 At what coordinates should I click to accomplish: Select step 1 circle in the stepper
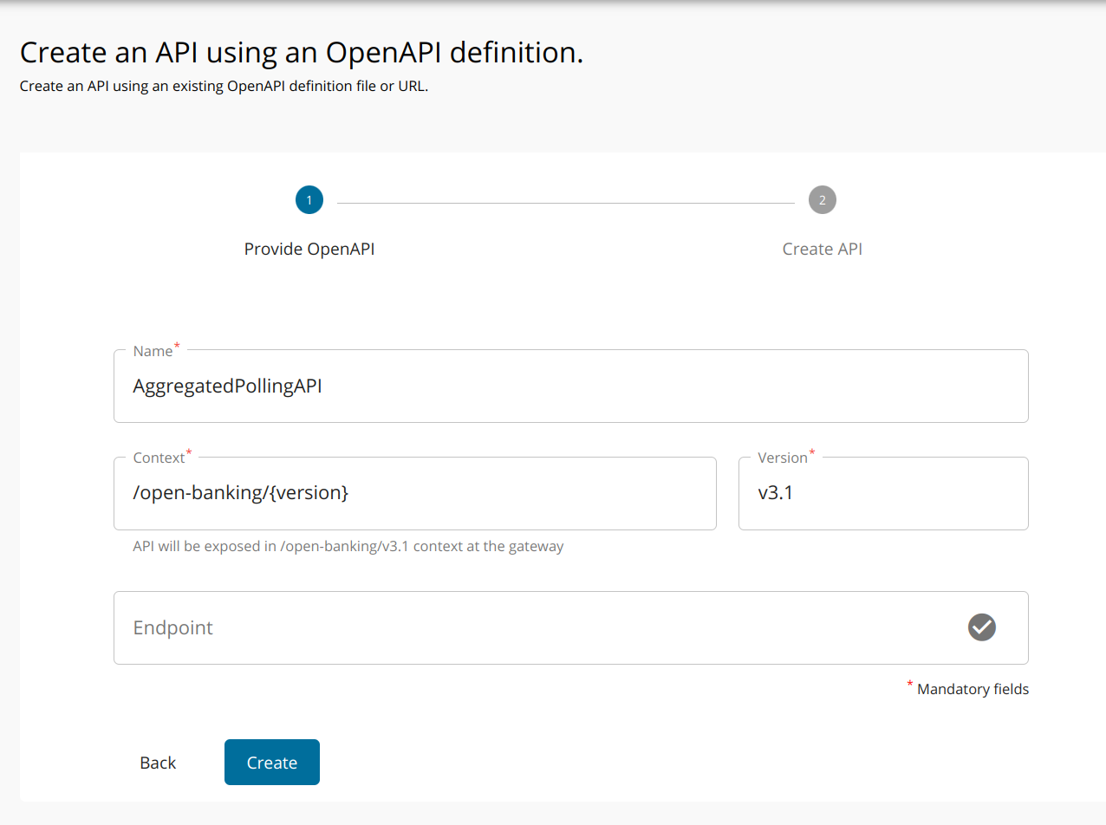309,200
